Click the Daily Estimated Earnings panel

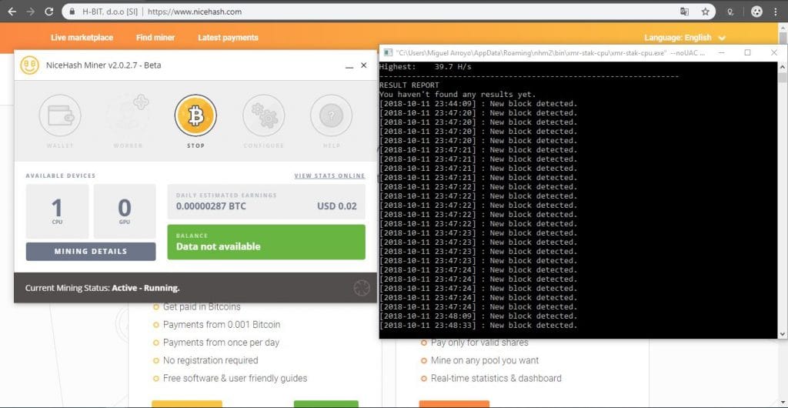pyautogui.click(x=266, y=202)
